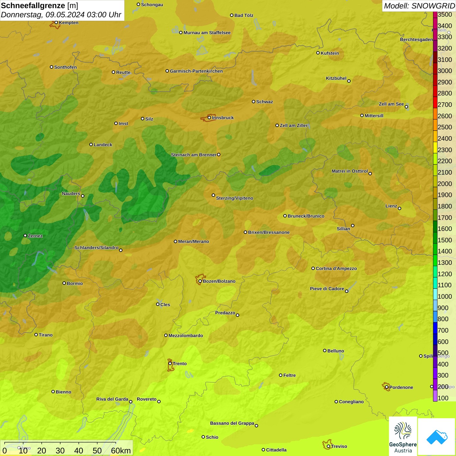Click the Steinach am Brenner label
The height and width of the screenshot is (456, 456).
(x=193, y=155)
